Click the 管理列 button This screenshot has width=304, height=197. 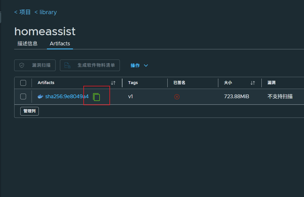(30, 111)
